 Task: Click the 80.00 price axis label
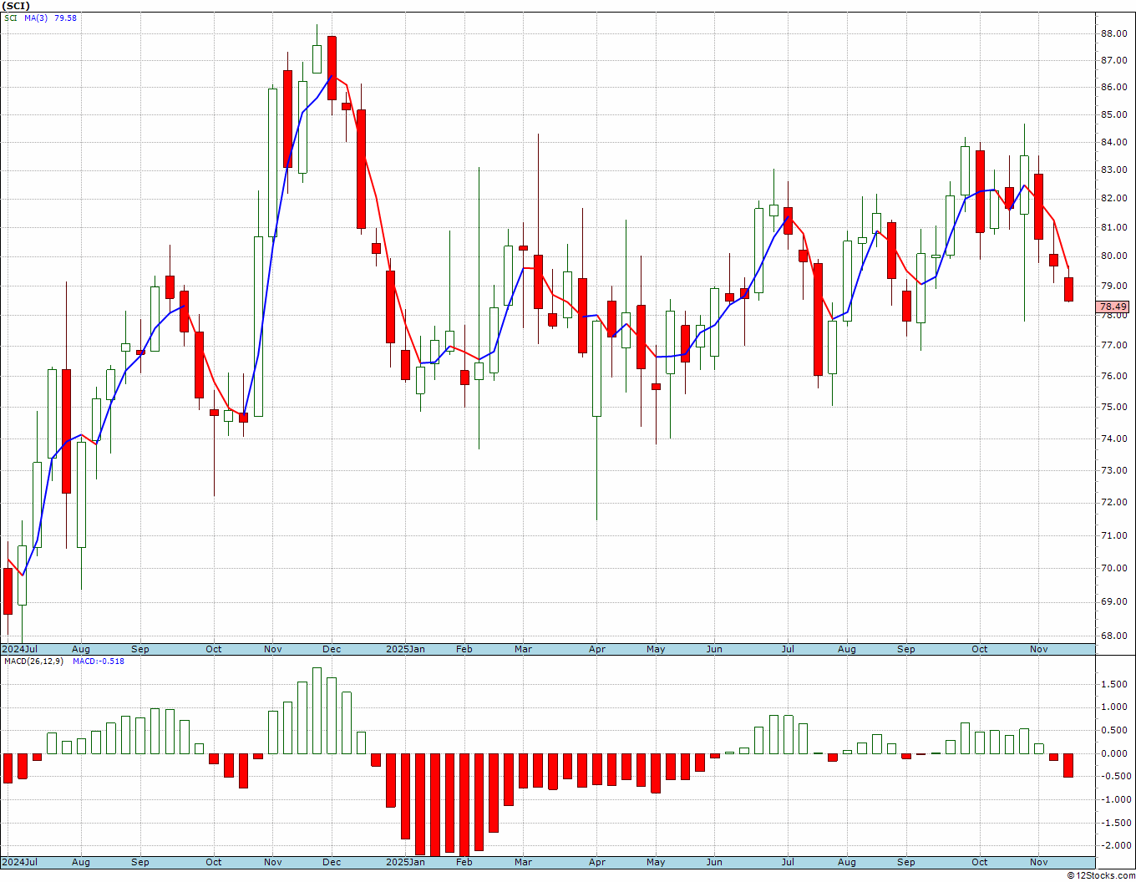pos(1113,256)
